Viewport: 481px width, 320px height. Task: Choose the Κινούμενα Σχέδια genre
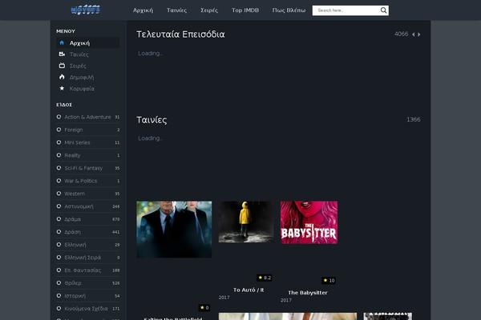(88, 309)
